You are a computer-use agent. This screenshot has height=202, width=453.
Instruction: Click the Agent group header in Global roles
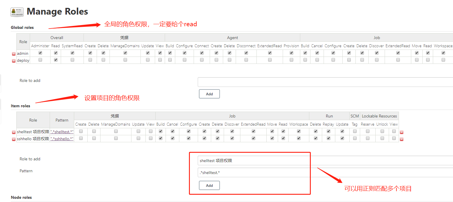(232, 38)
